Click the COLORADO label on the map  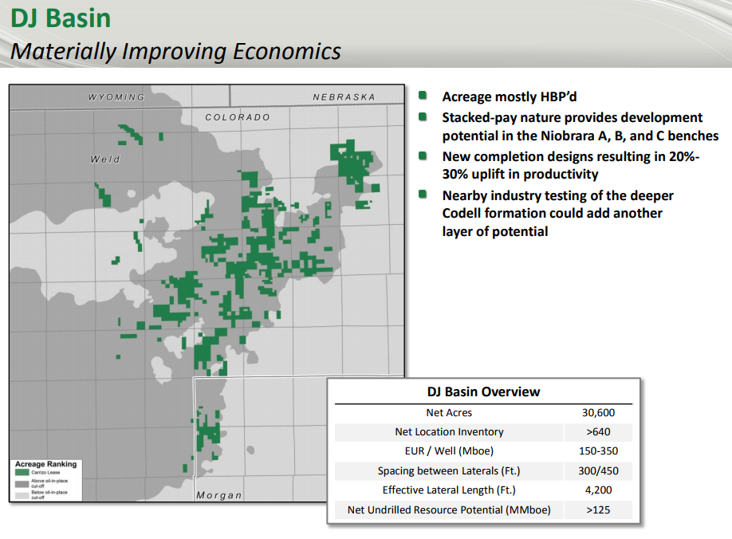click(238, 117)
